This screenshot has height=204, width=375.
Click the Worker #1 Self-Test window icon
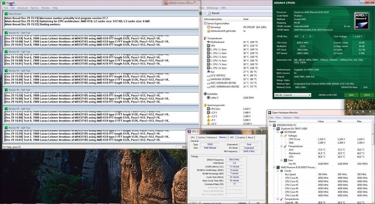coord(6,33)
